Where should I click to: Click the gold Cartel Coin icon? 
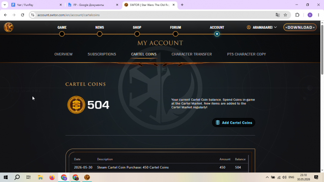tap(76, 105)
